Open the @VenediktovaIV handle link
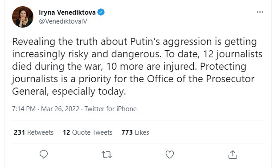 pos(63,21)
